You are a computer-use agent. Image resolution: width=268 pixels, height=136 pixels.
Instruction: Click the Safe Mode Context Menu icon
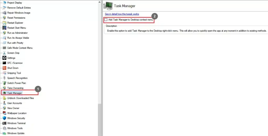coord(4,48)
